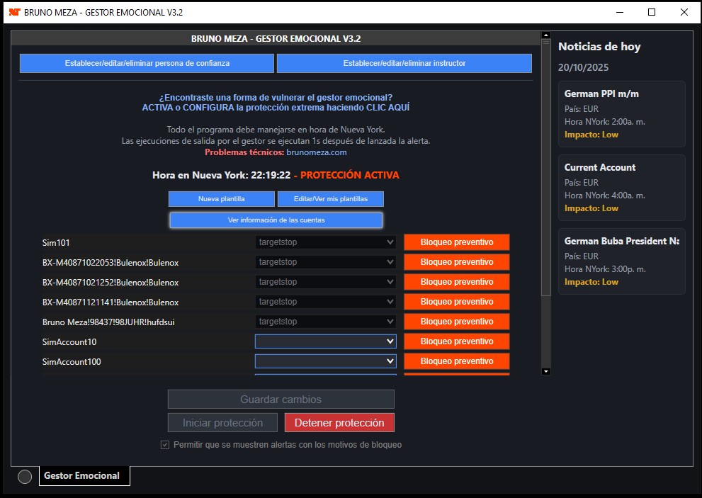Click Nueva plantilla button

tap(221, 199)
